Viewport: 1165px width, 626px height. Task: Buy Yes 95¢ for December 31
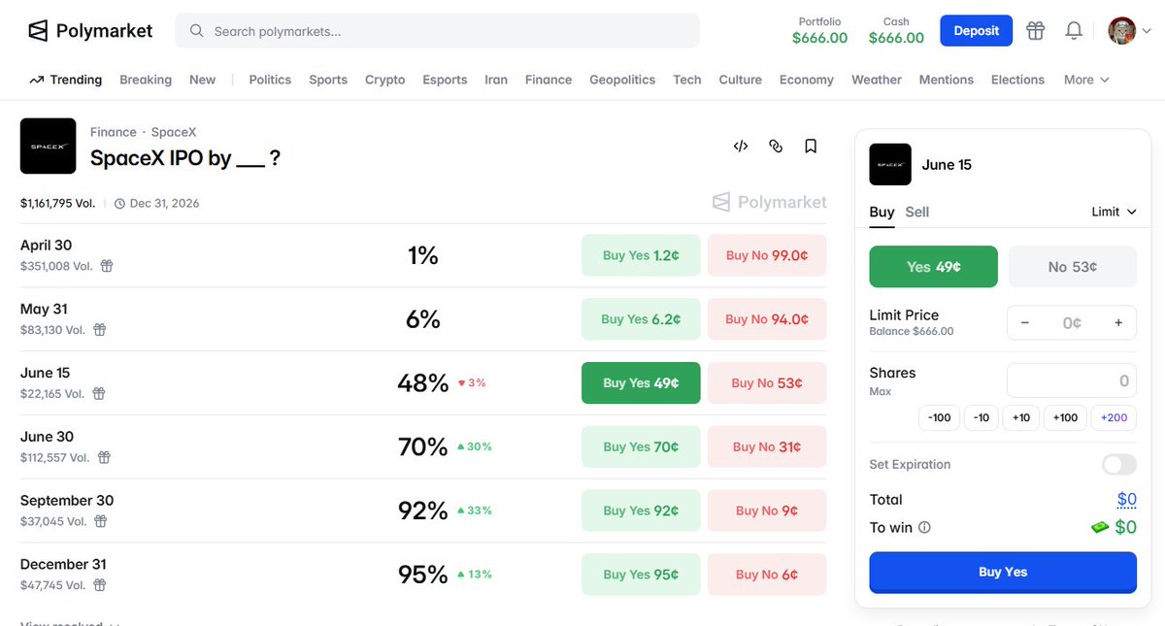click(641, 575)
